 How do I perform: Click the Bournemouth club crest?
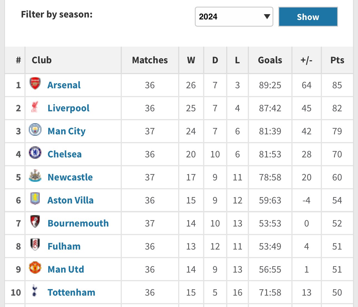pos(35,222)
